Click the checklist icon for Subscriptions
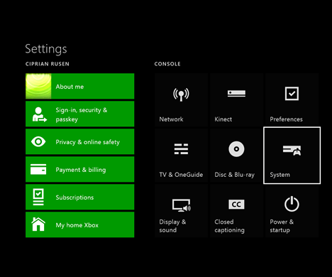 (38, 197)
